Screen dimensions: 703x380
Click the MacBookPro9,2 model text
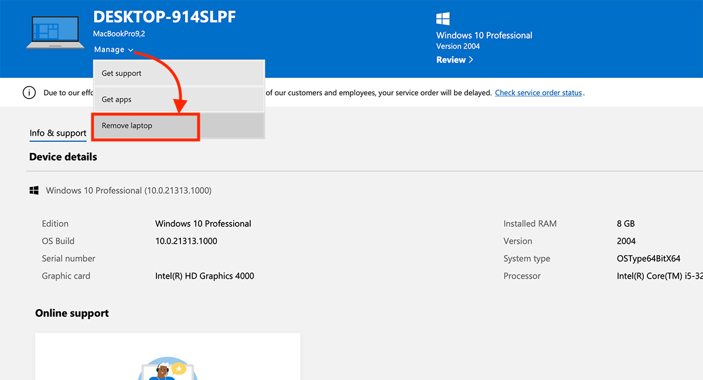pos(119,34)
